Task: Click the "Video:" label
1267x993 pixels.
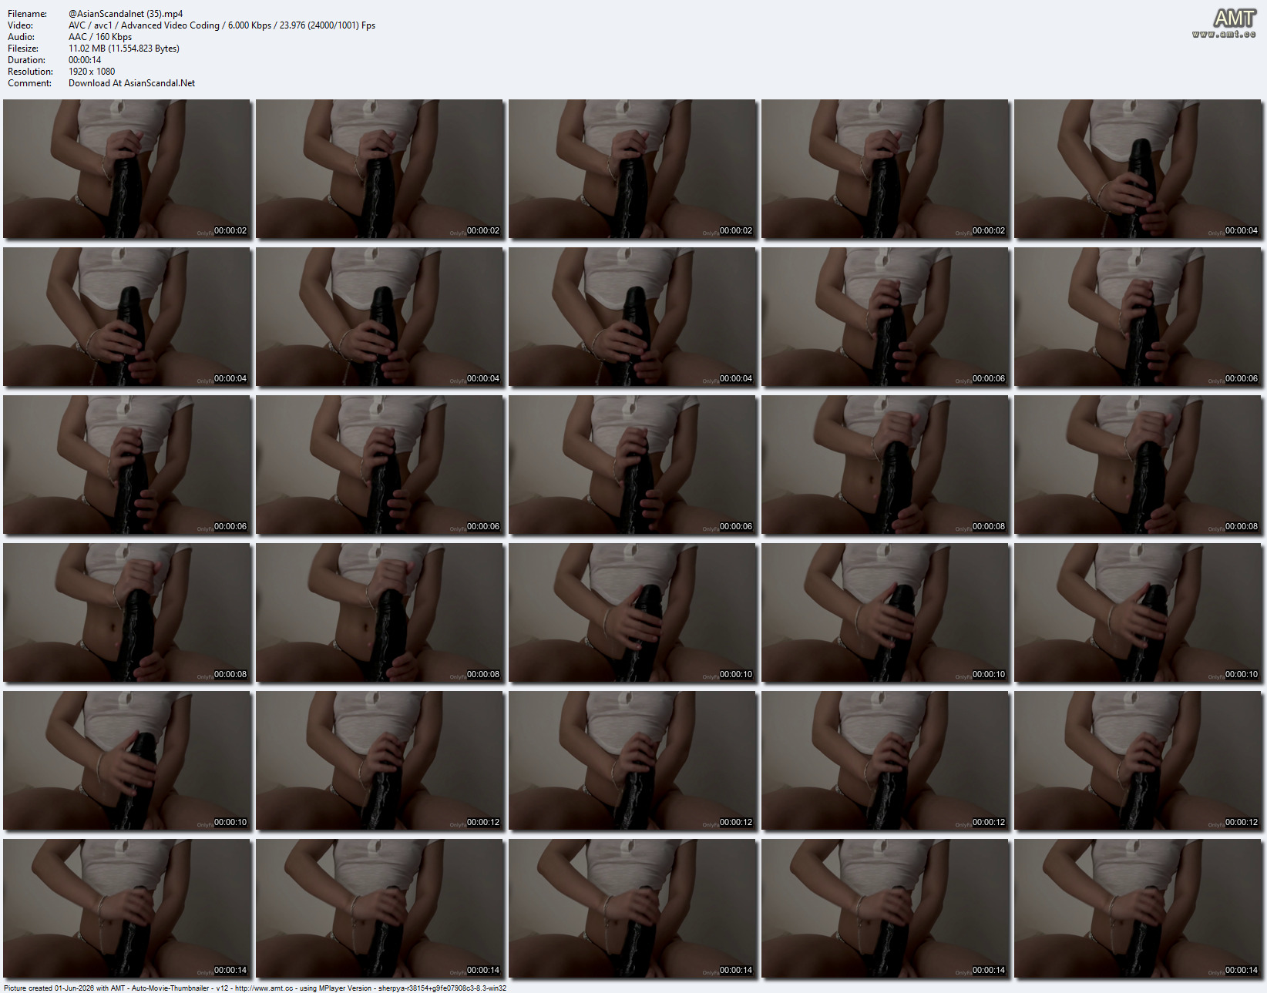Action: click(20, 25)
